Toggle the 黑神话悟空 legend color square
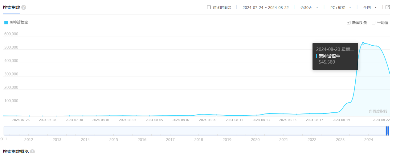This screenshot has height=153, width=396. pos(6,23)
